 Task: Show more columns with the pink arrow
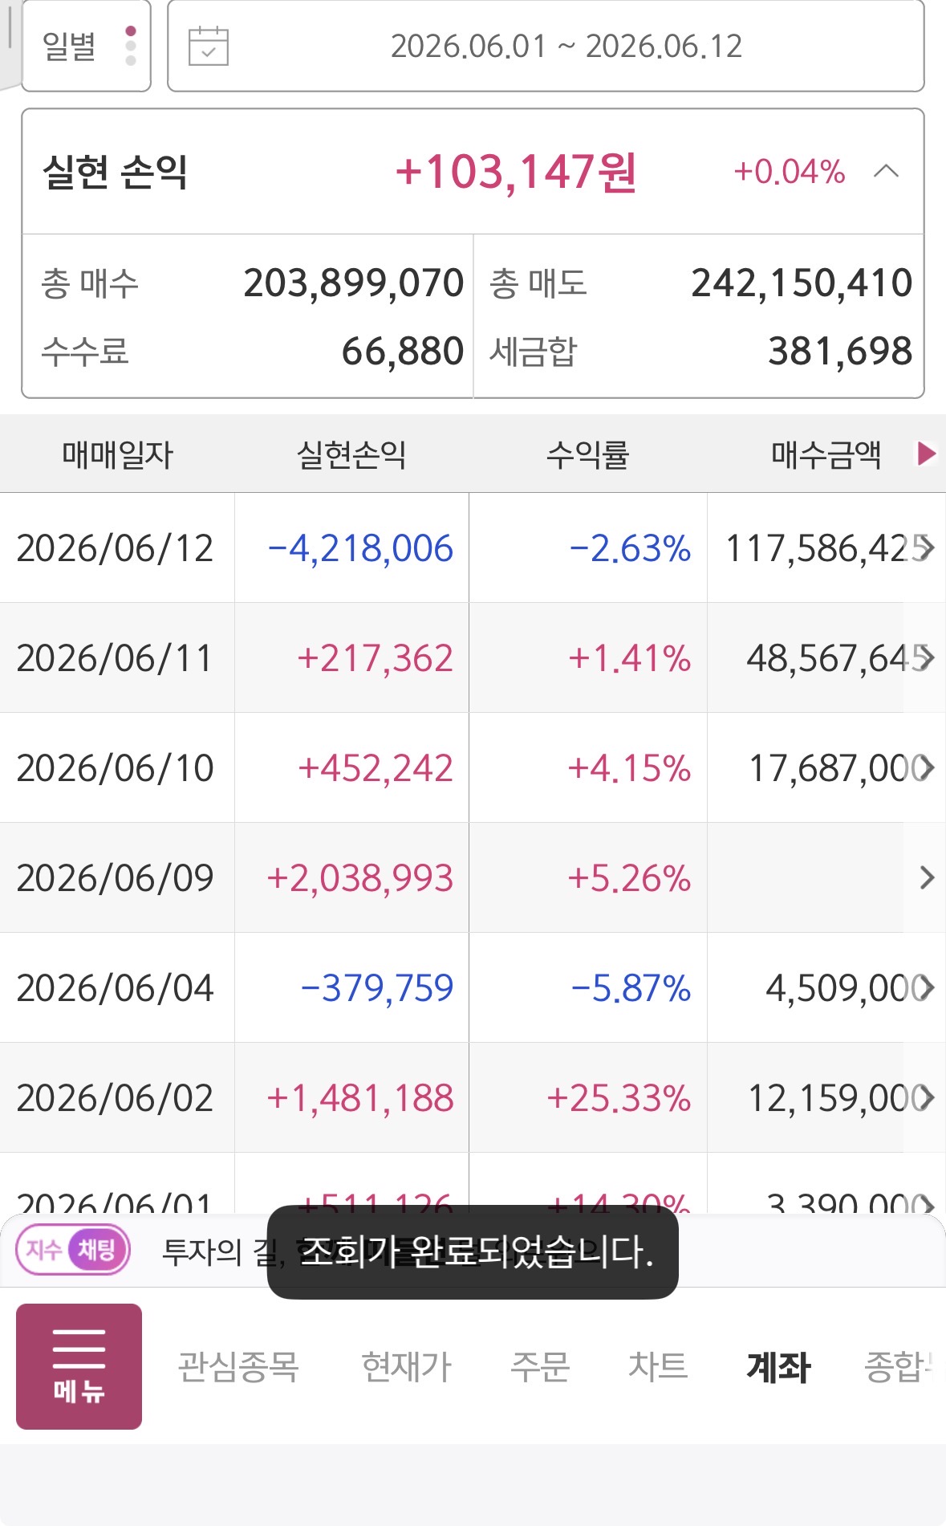(x=927, y=454)
